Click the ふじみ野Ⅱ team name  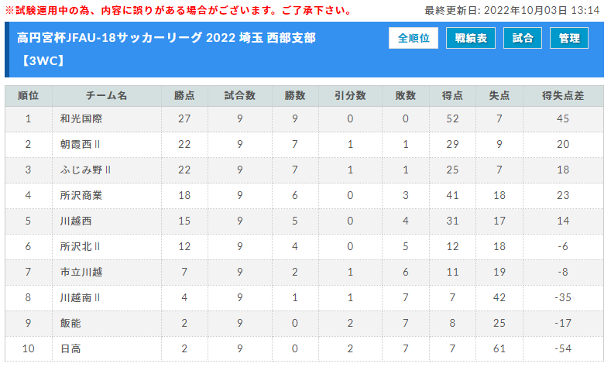pos(85,170)
